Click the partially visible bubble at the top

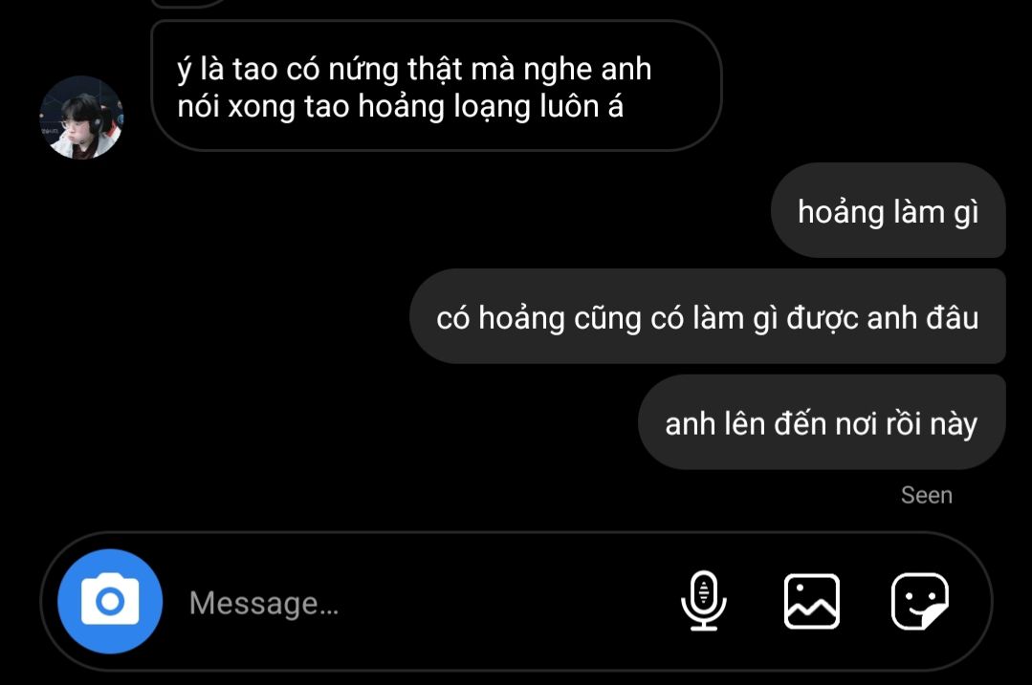coord(191,3)
